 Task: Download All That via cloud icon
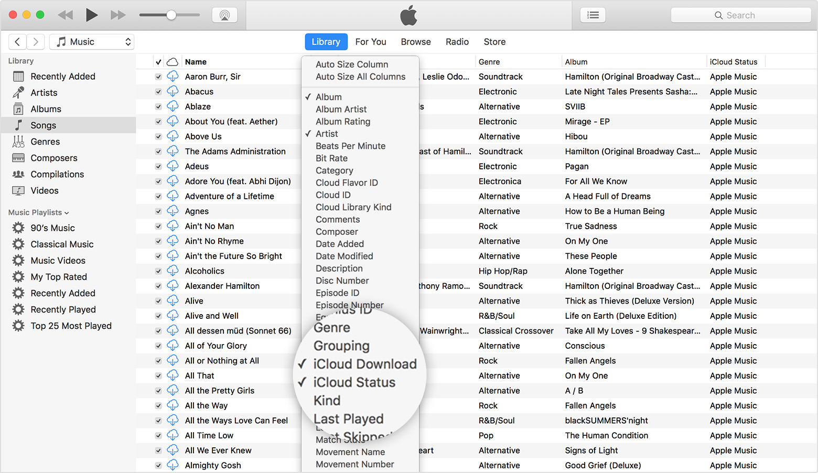pos(173,375)
